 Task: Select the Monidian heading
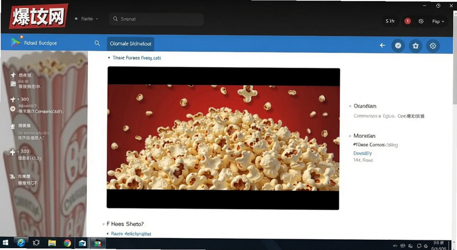(x=364, y=136)
